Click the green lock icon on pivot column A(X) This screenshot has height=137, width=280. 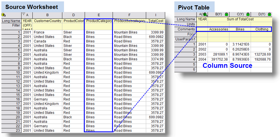205,14
